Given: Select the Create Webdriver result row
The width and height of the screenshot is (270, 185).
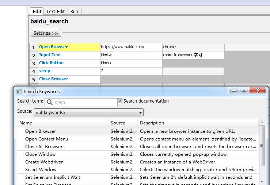Looking at the screenshot, I should pos(138,162).
